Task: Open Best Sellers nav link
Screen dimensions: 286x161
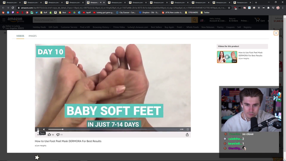Action: coord(156,27)
